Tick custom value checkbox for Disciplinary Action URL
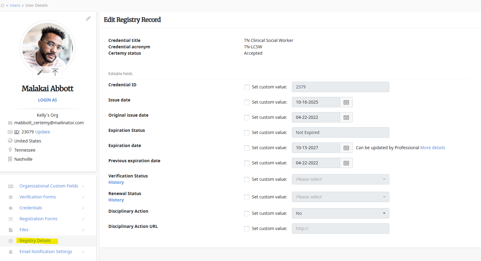Image resolution: width=481 pixels, height=261 pixels. point(247,229)
